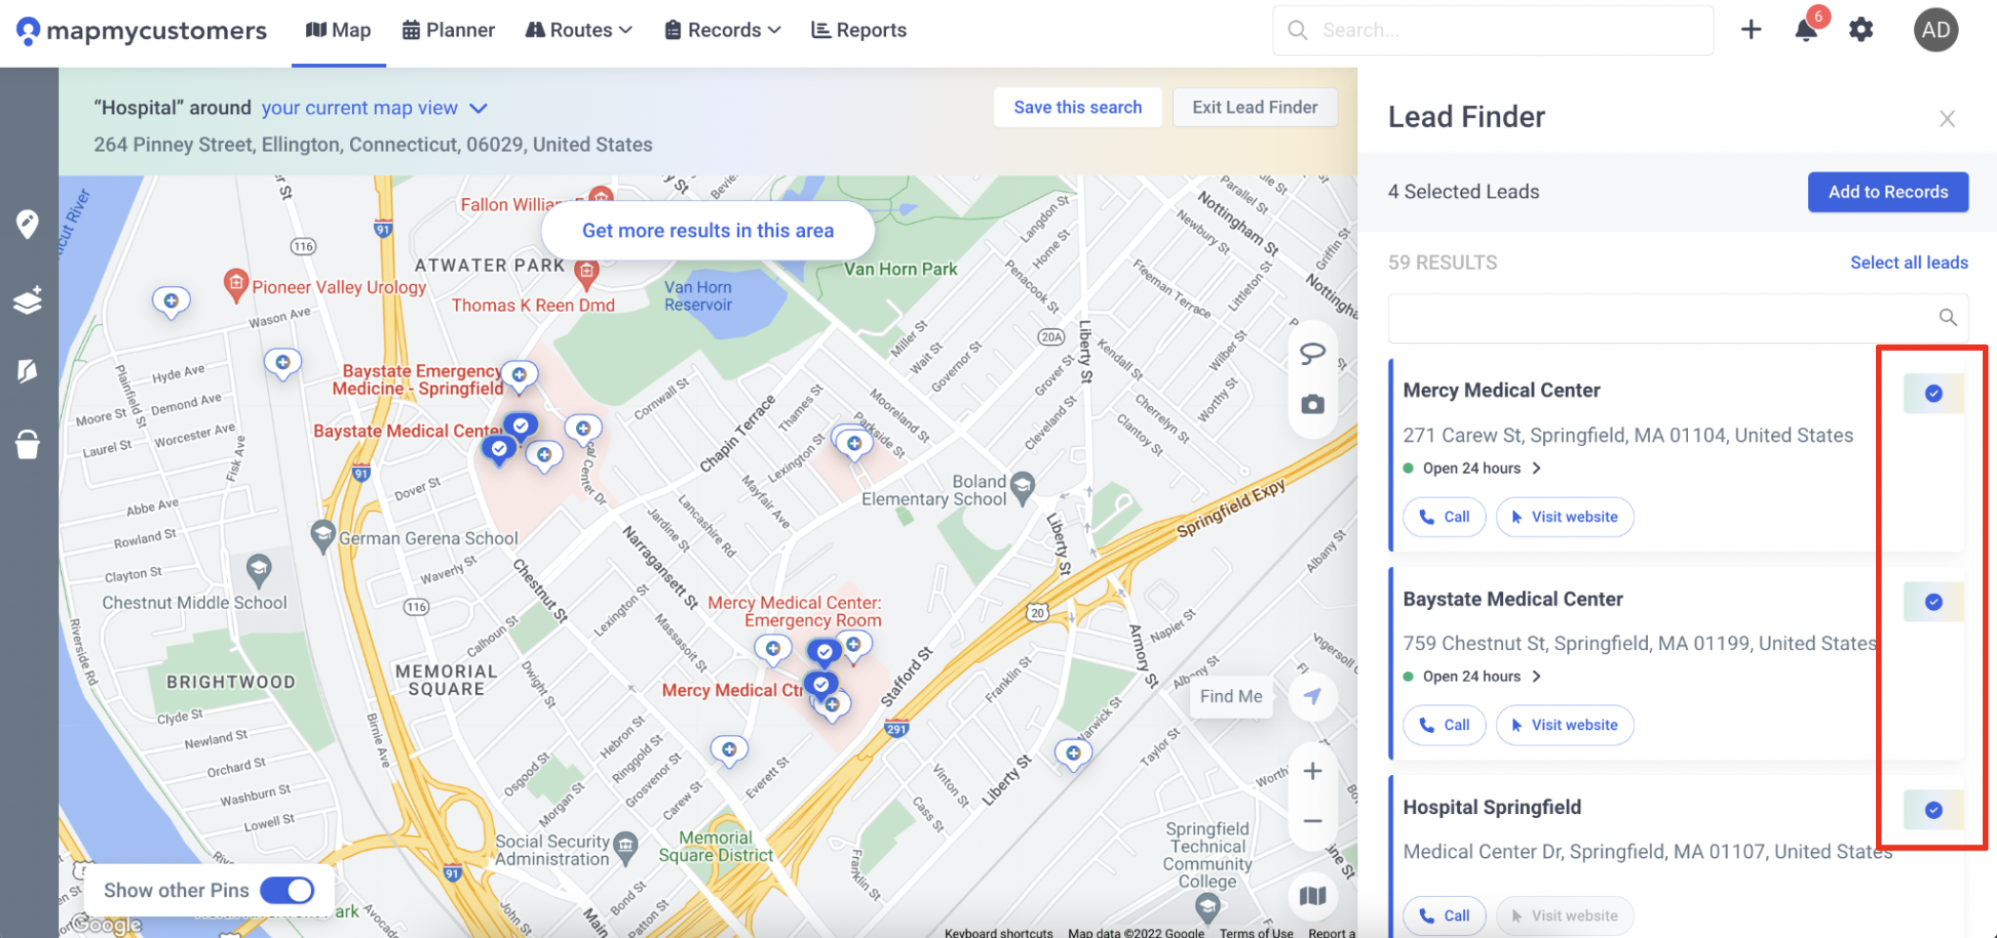Click the lead results search magnifier
1997x938 pixels.
point(1947,317)
